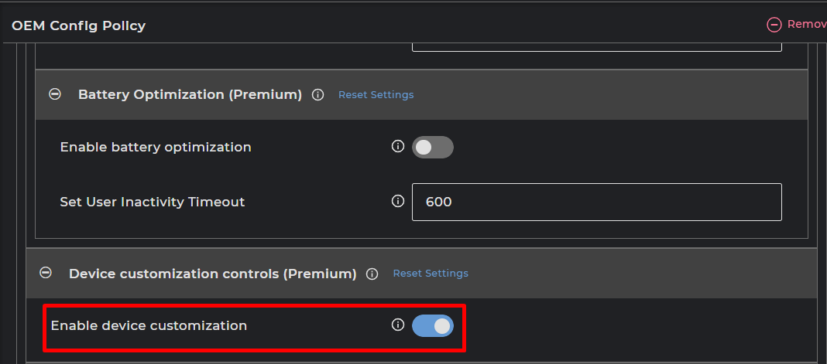Click Device customization controls (Premium) header title
The image size is (827, 364).
tap(212, 274)
